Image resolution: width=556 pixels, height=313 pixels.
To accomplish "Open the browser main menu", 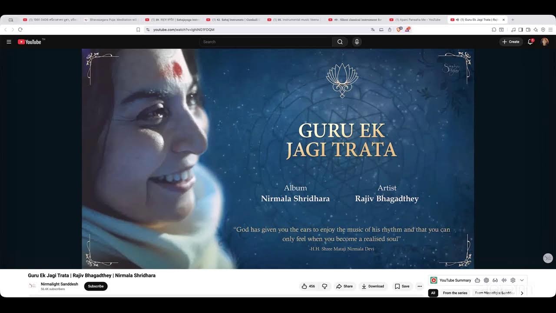I will [550, 30].
